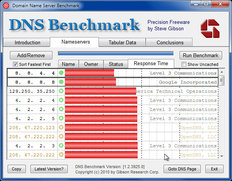Select the 8.8.8.8 nameserver address
The height and width of the screenshot is (181, 232).
[x=35, y=82]
